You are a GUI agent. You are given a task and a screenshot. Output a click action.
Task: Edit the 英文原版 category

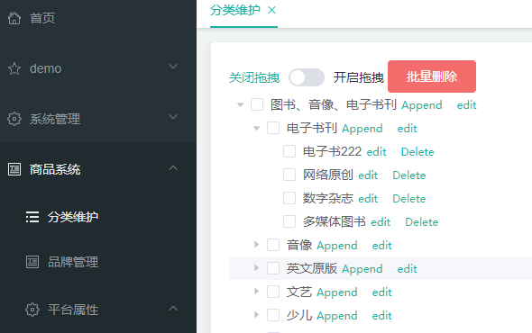pyautogui.click(x=408, y=268)
